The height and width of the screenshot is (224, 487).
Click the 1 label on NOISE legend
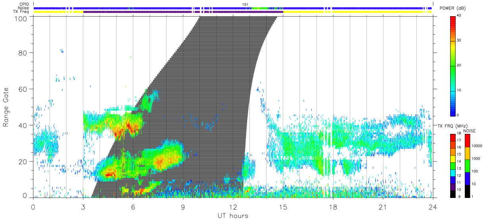coord(472,196)
